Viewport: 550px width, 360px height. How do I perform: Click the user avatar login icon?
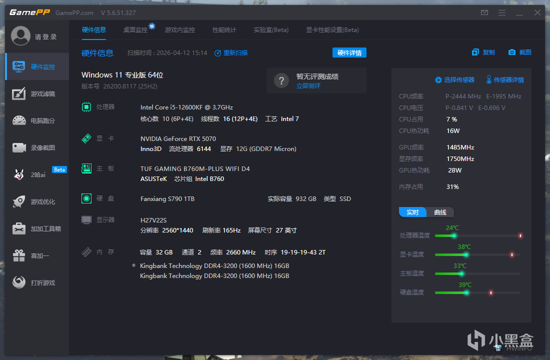(20, 36)
